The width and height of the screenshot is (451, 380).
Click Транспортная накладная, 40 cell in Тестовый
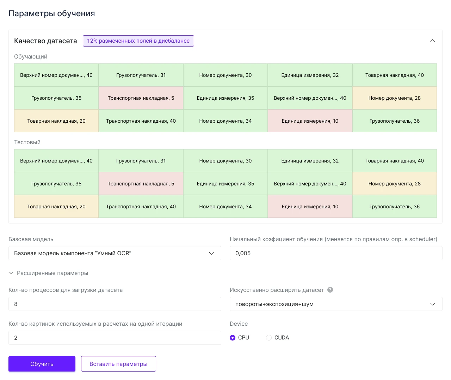(141, 207)
